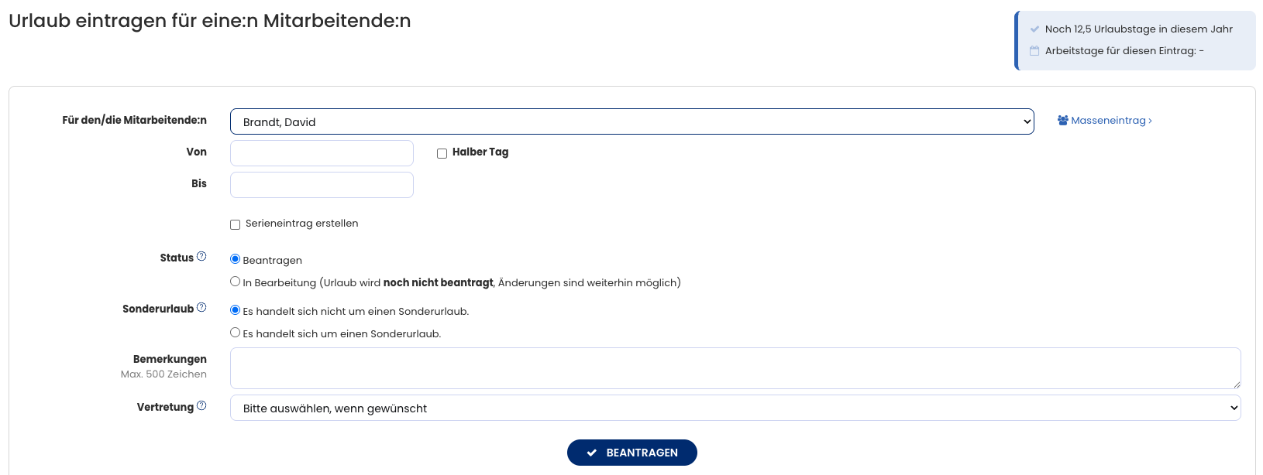Choose 'Es handelt sich um einen Sonderurlaub'
1263x475 pixels.
tap(235, 333)
